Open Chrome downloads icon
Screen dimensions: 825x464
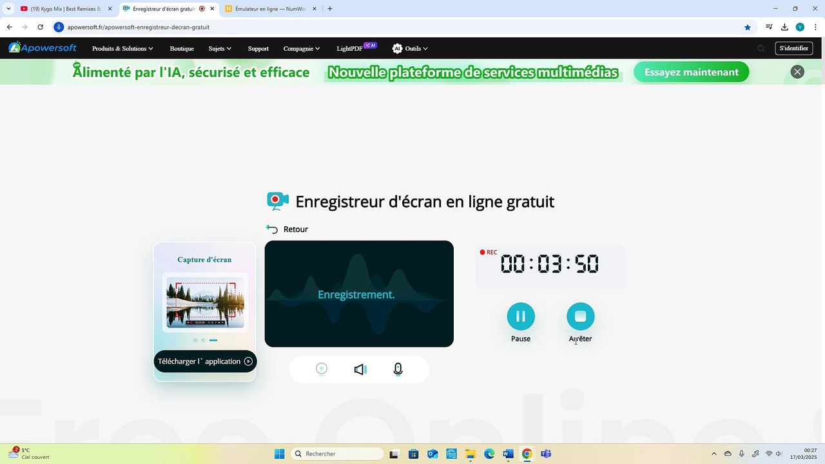[784, 27]
